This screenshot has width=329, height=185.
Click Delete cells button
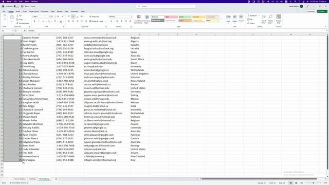235,18
